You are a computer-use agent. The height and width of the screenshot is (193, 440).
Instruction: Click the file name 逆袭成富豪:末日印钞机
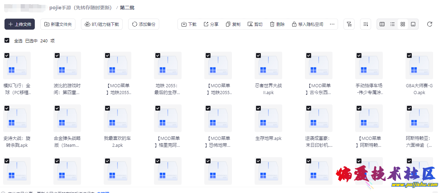click(319, 142)
